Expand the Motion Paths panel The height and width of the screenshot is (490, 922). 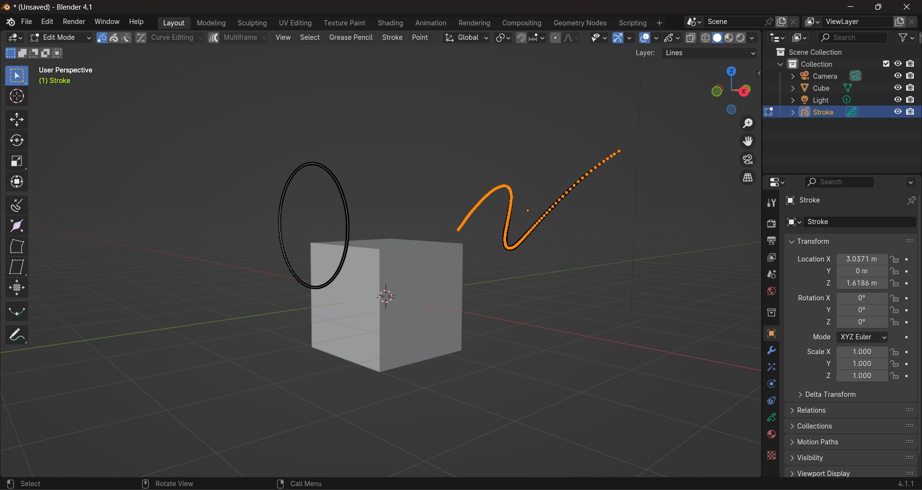(851, 442)
